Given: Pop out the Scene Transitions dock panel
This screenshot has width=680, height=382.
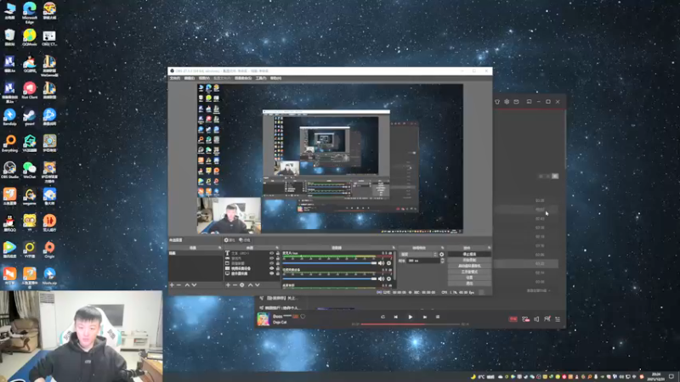Looking at the screenshot, I should coord(442,248).
